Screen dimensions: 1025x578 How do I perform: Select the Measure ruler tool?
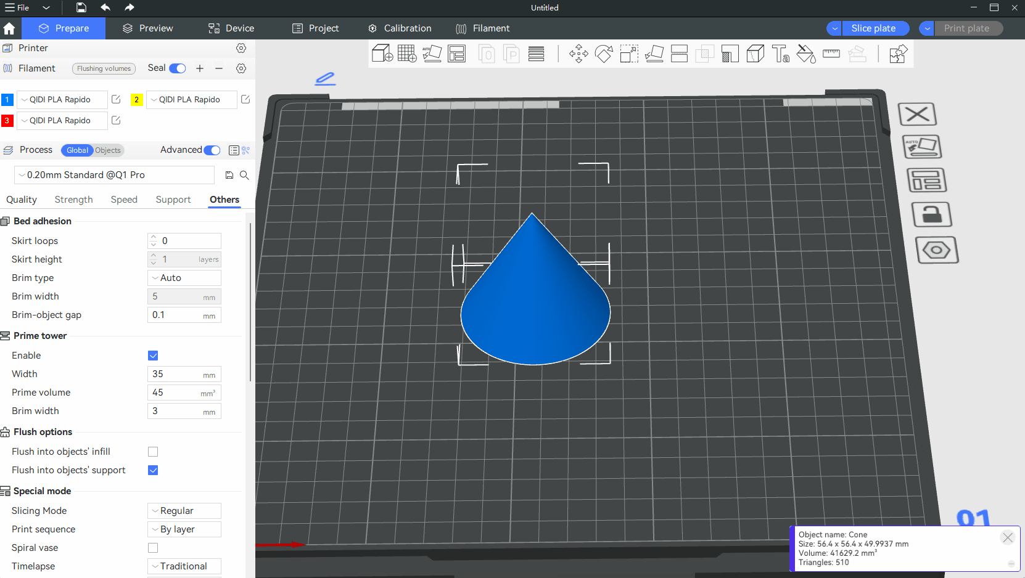pos(831,54)
